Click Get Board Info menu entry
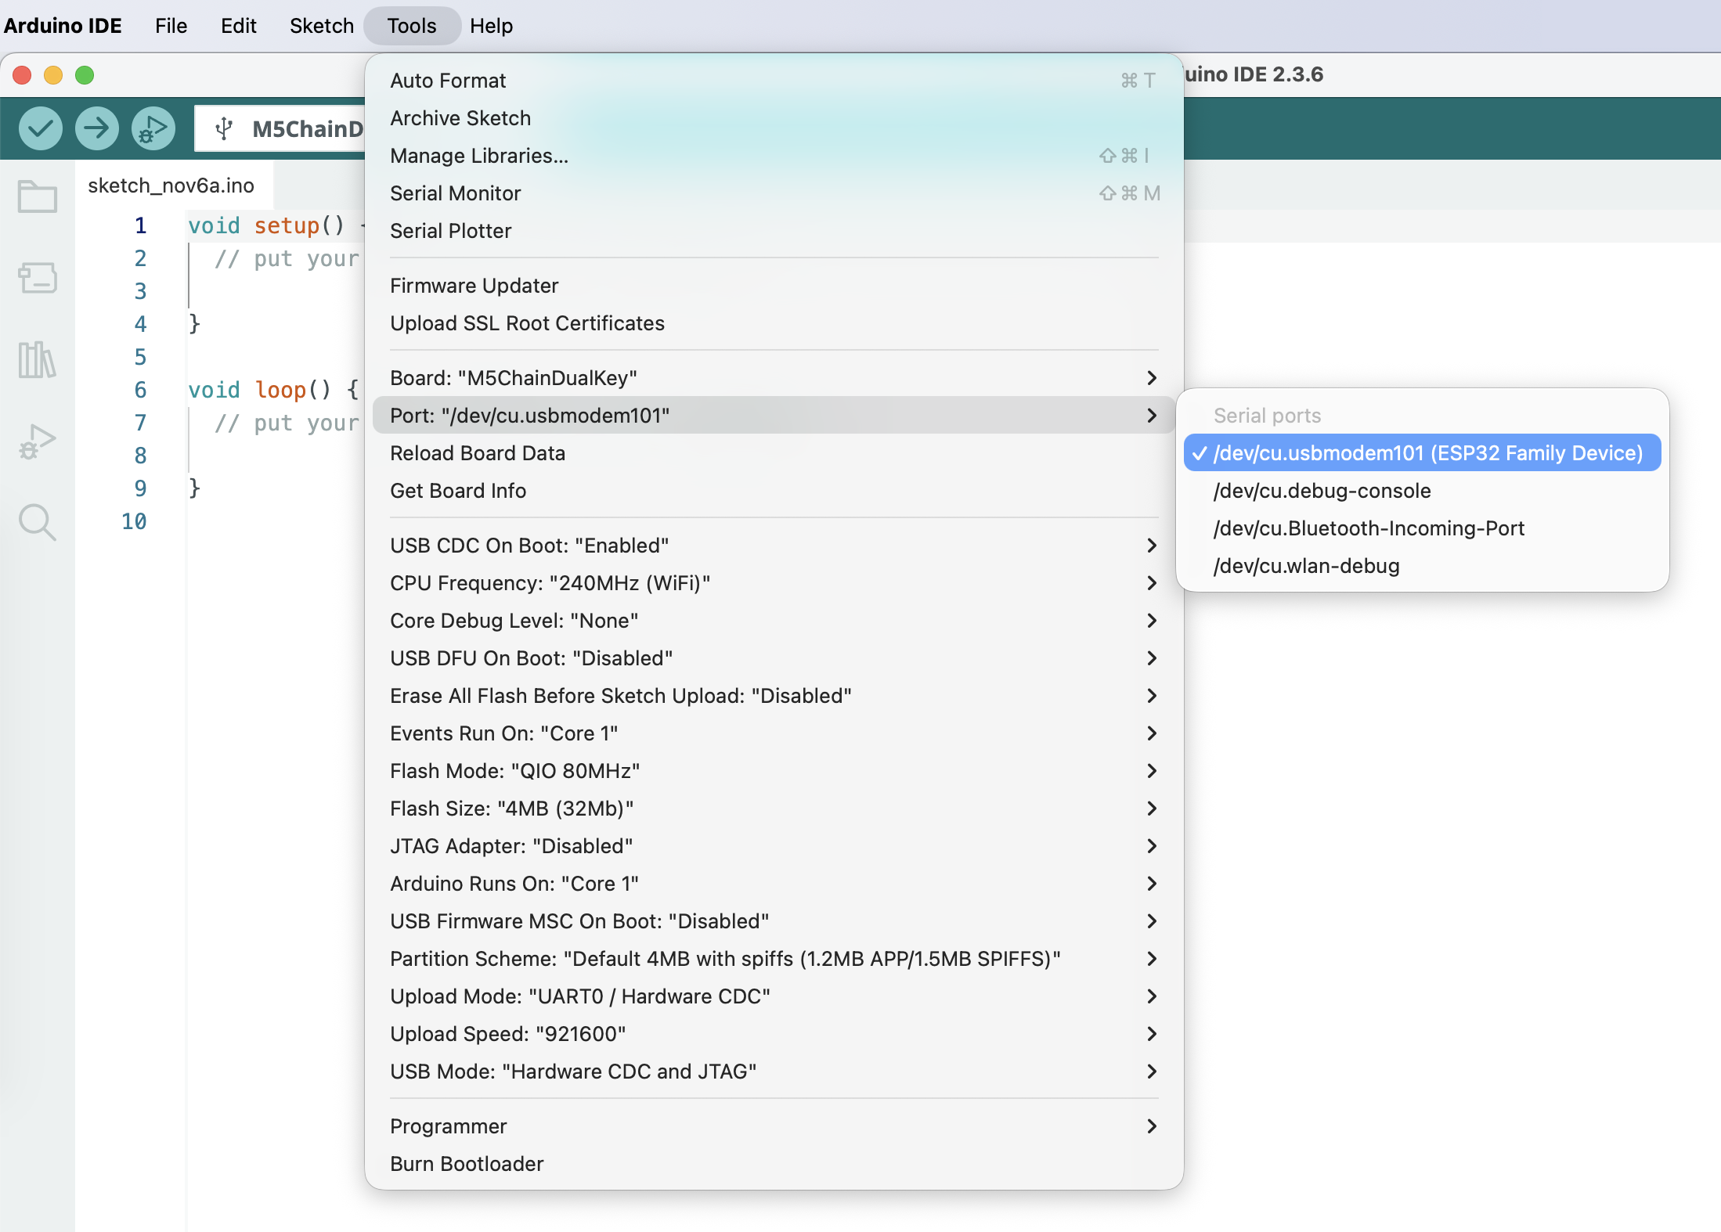Image resolution: width=1721 pixels, height=1232 pixels. coord(458,491)
